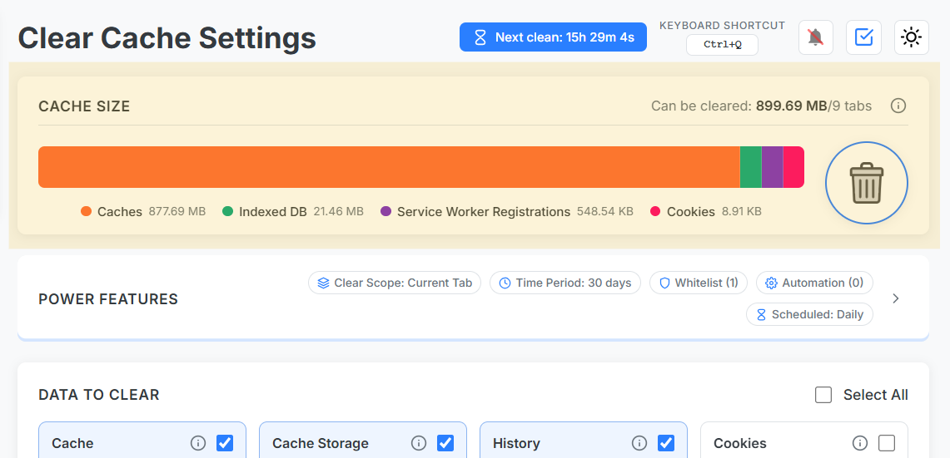Toggle the muted notification bell icon

815,37
